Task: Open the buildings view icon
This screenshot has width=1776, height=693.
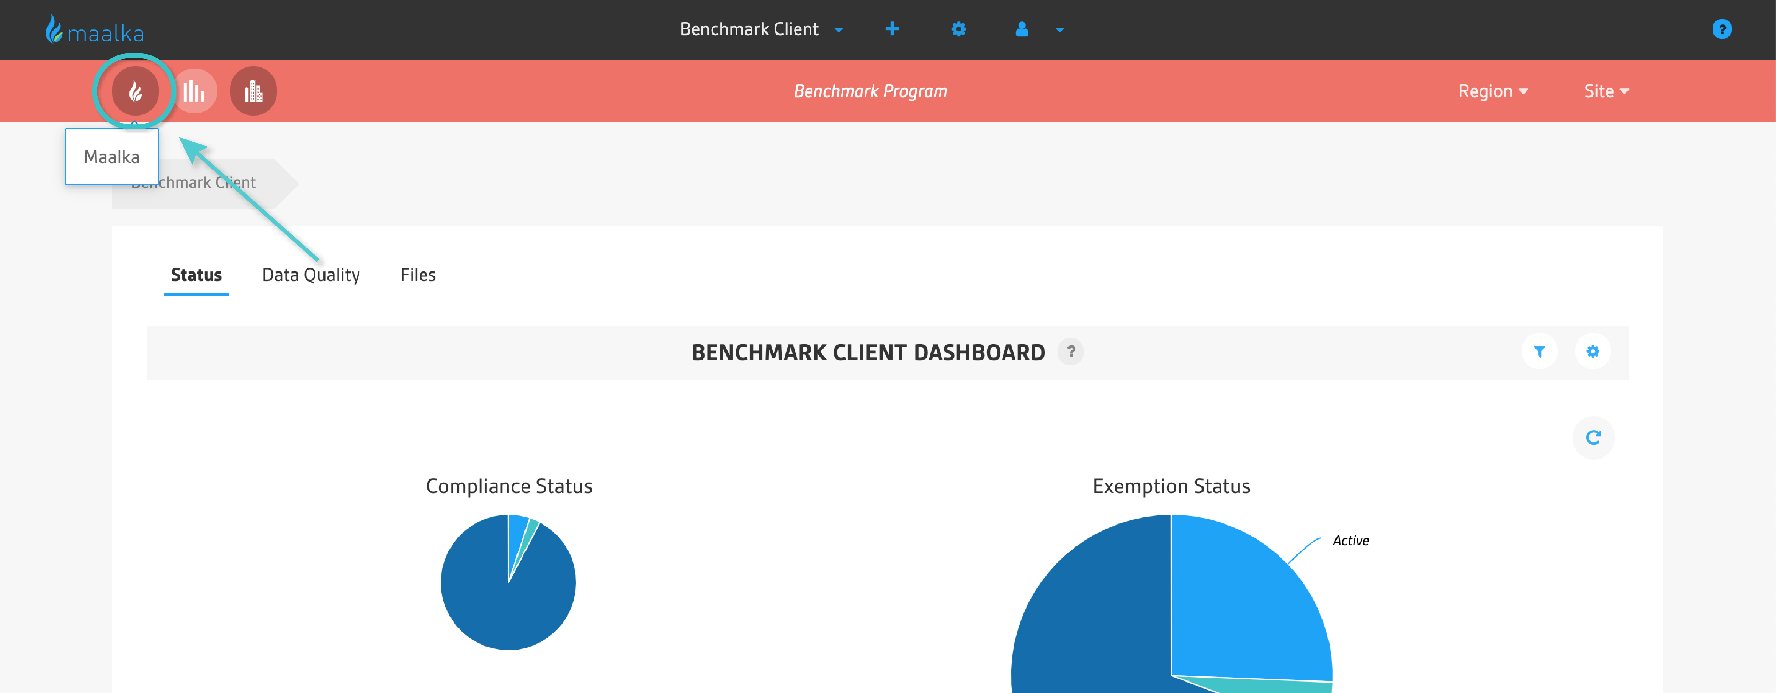Action: point(253,91)
